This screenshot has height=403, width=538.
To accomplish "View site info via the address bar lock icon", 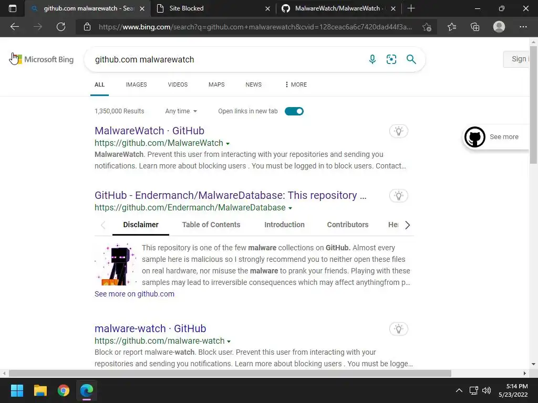I will click(87, 27).
